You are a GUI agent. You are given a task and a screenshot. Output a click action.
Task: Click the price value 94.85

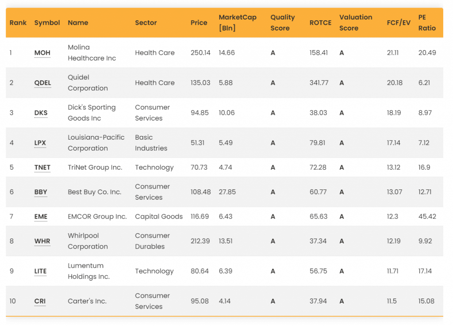coord(200,113)
